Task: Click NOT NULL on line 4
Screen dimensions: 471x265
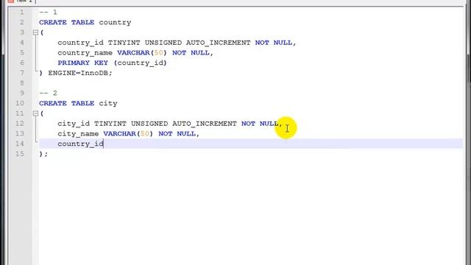Action: point(273,43)
